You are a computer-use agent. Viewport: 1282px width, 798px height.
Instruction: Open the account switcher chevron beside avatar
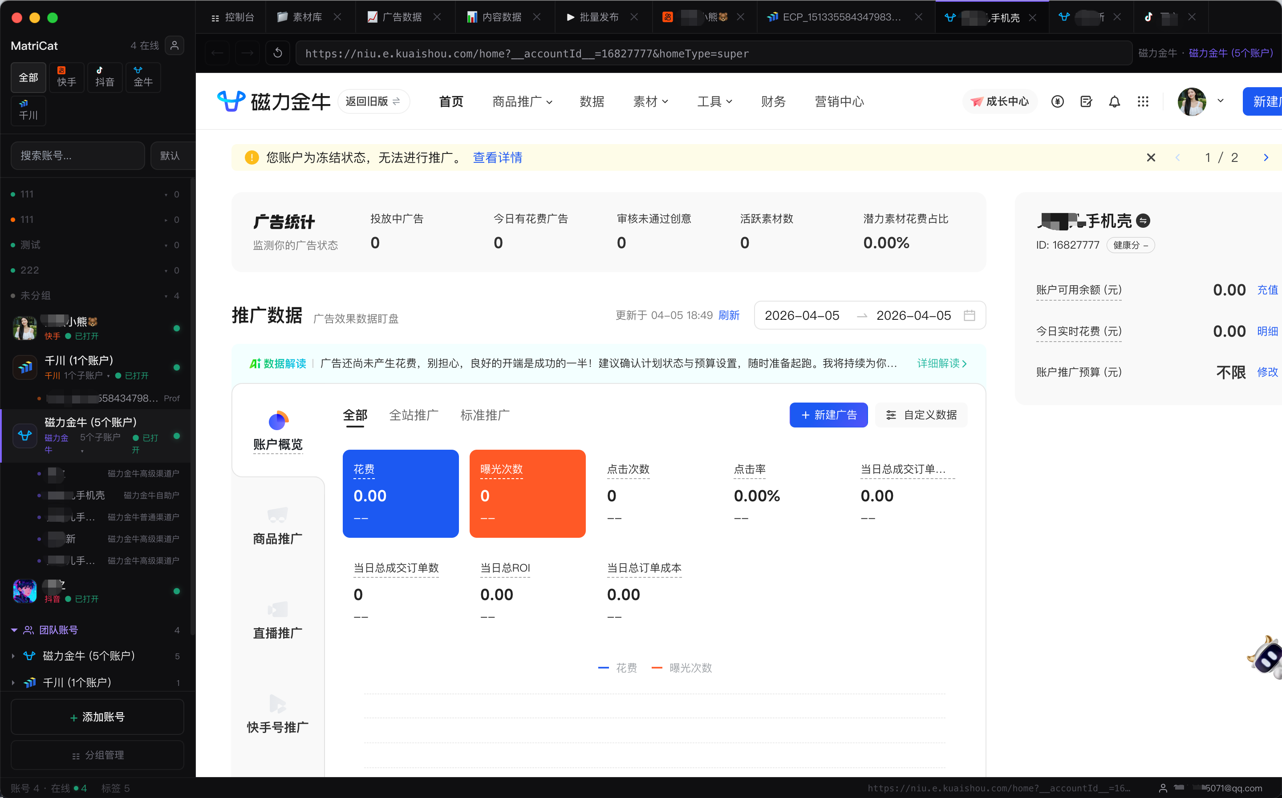[1221, 100]
